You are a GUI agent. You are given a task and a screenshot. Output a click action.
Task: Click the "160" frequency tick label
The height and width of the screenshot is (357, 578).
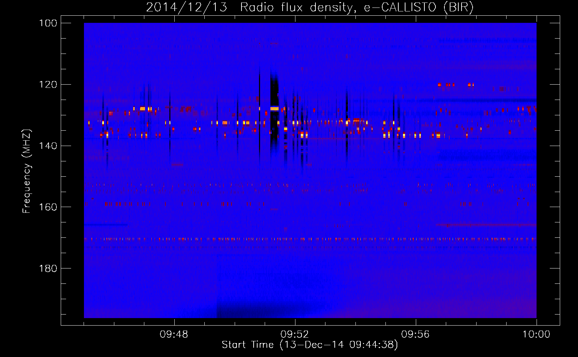48,207
